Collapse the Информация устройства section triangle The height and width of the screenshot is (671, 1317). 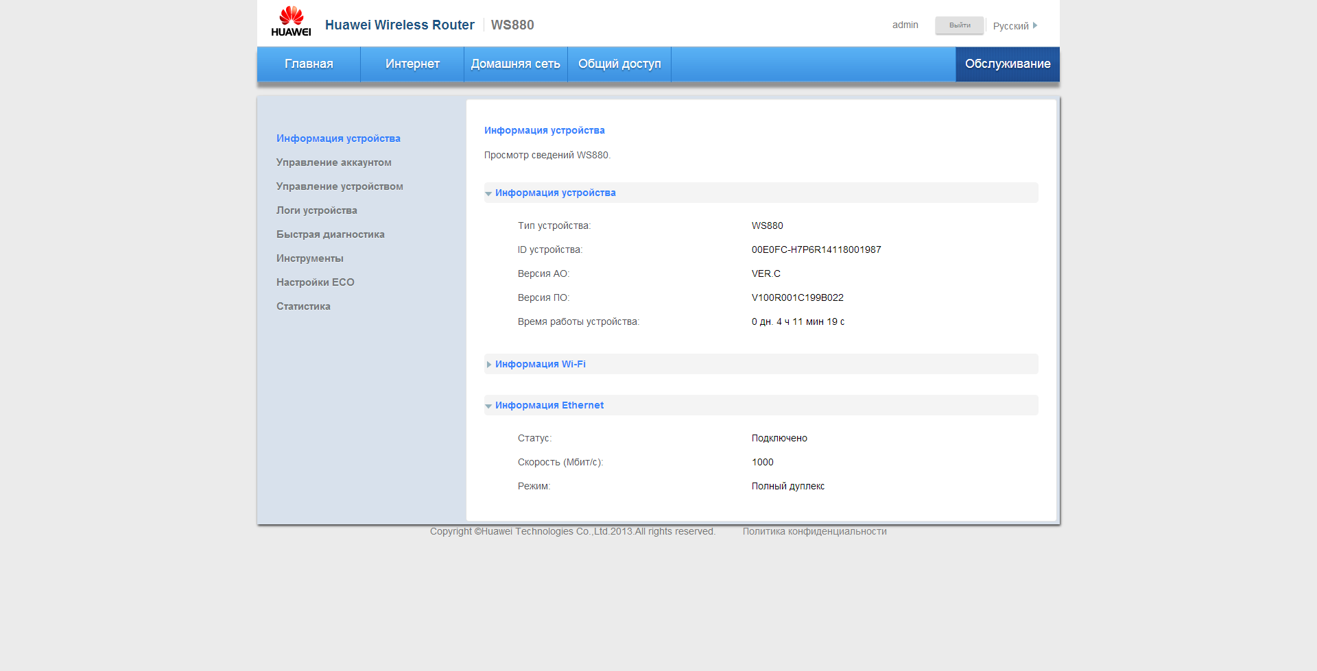(x=488, y=194)
